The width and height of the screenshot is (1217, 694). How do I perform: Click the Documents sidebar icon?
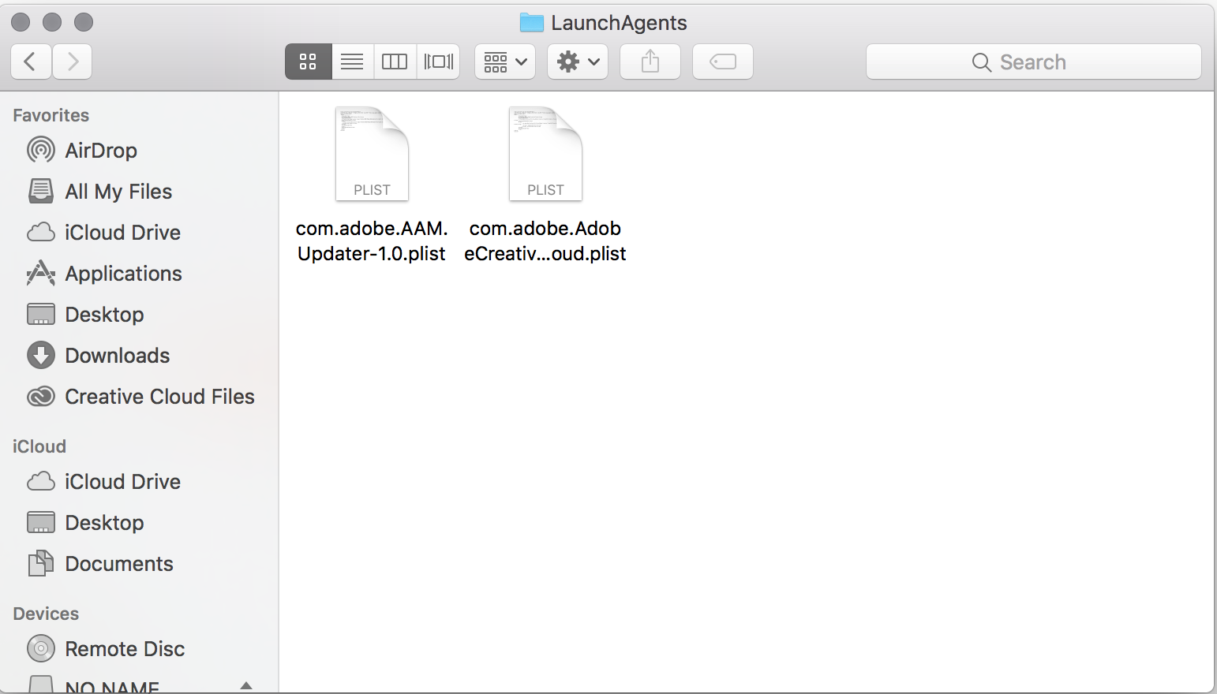(41, 563)
